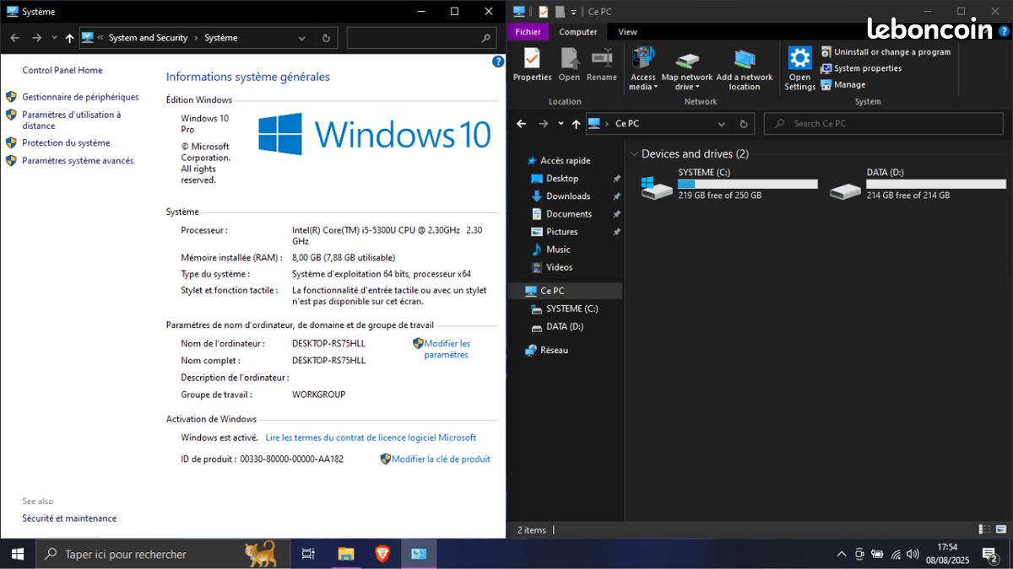This screenshot has height=569, width=1013.
Task: Click Modifier les paramètres link
Action: coord(447,349)
